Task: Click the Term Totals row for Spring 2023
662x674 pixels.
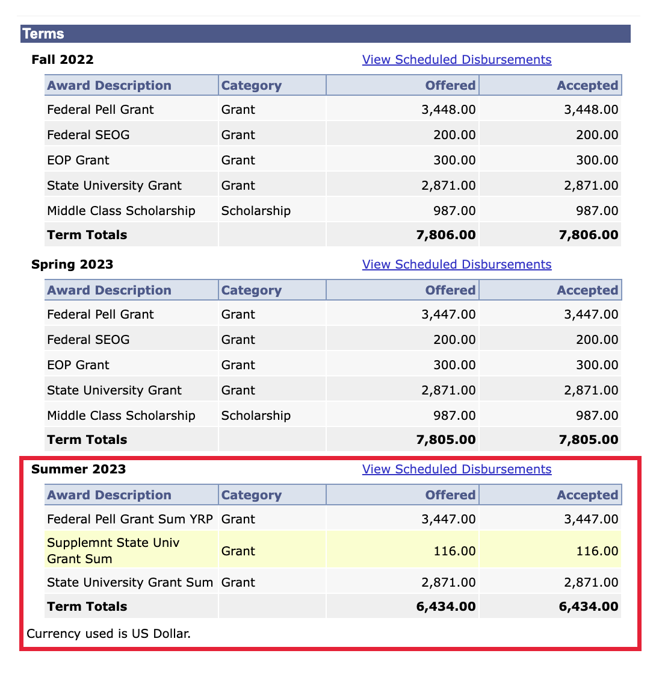Action: pyautogui.click(x=87, y=439)
